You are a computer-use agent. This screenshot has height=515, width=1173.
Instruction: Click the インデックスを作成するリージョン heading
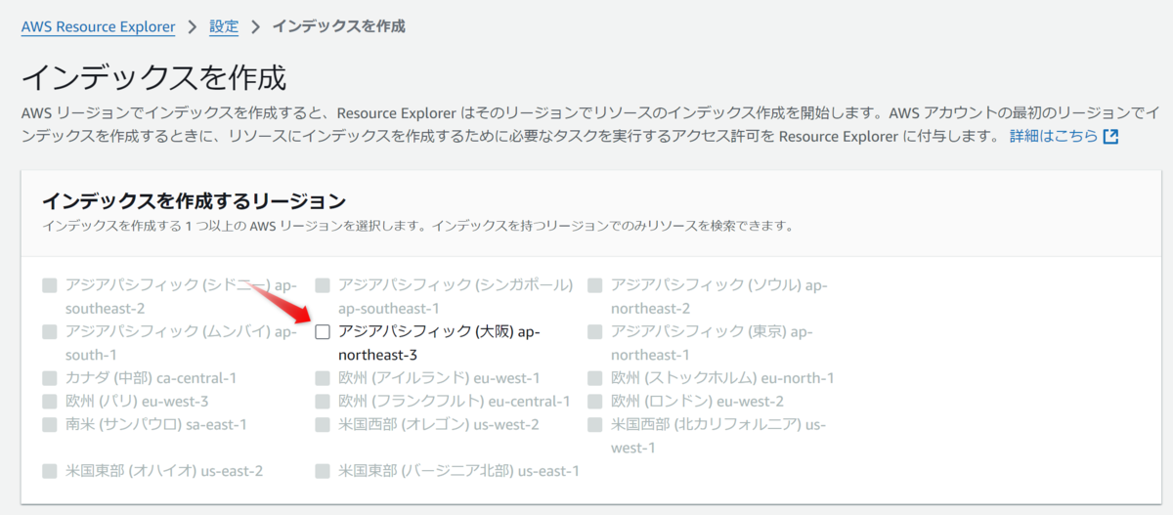pos(194,201)
